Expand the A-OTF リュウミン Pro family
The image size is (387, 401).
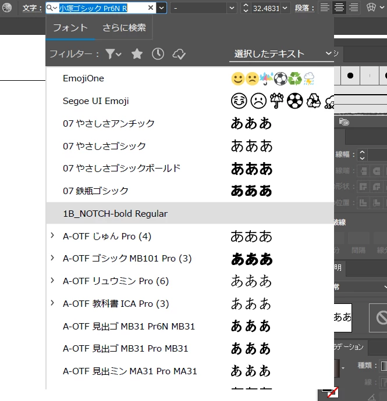coord(52,280)
